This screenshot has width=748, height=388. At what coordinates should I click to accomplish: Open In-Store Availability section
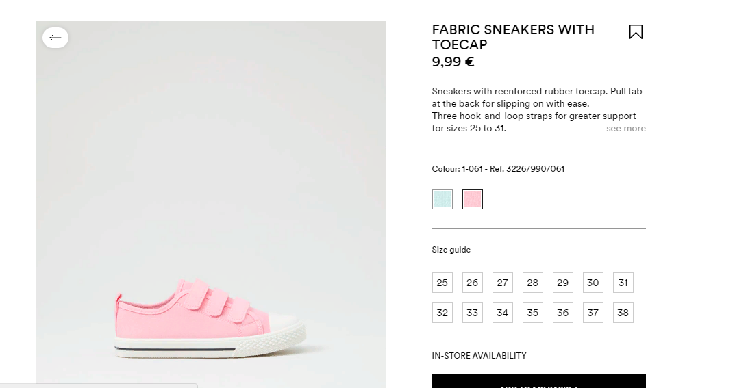click(479, 356)
